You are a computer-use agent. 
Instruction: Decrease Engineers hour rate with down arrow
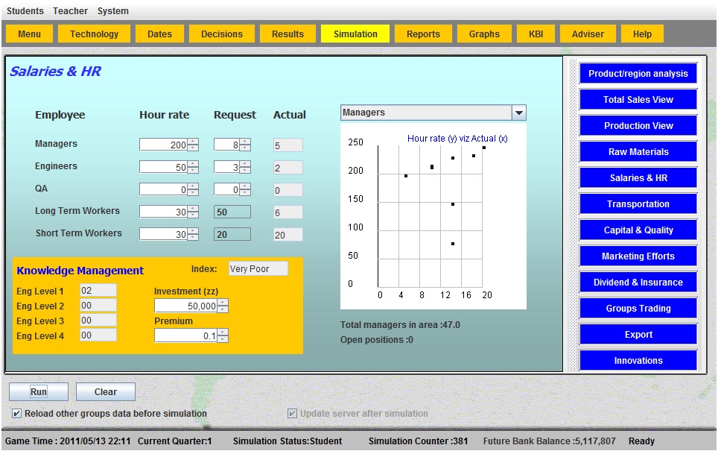(x=193, y=171)
